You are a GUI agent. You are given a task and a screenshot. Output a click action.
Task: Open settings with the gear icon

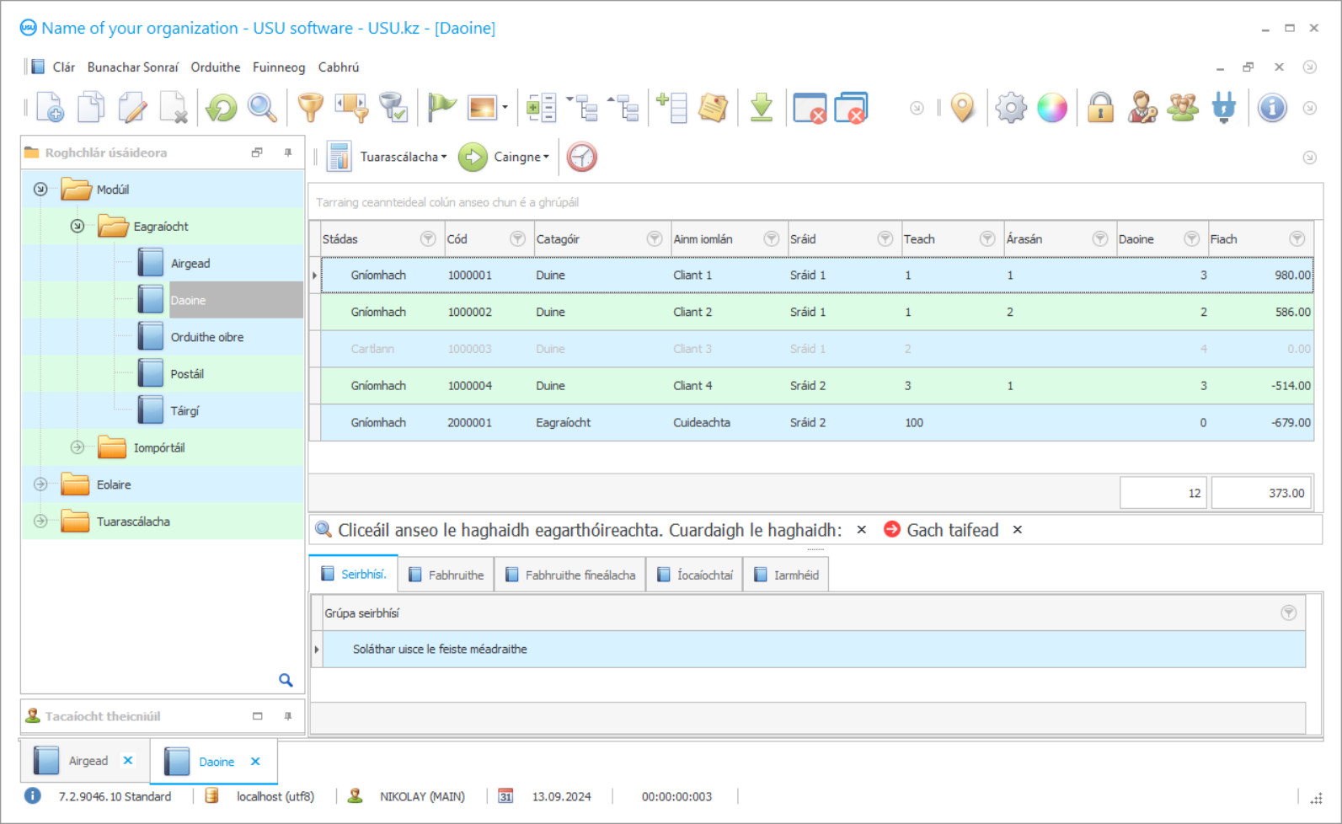tap(1011, 108)
